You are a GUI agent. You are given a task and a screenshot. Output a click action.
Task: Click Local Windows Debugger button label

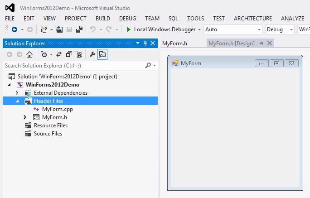click(x=165, y=29)
